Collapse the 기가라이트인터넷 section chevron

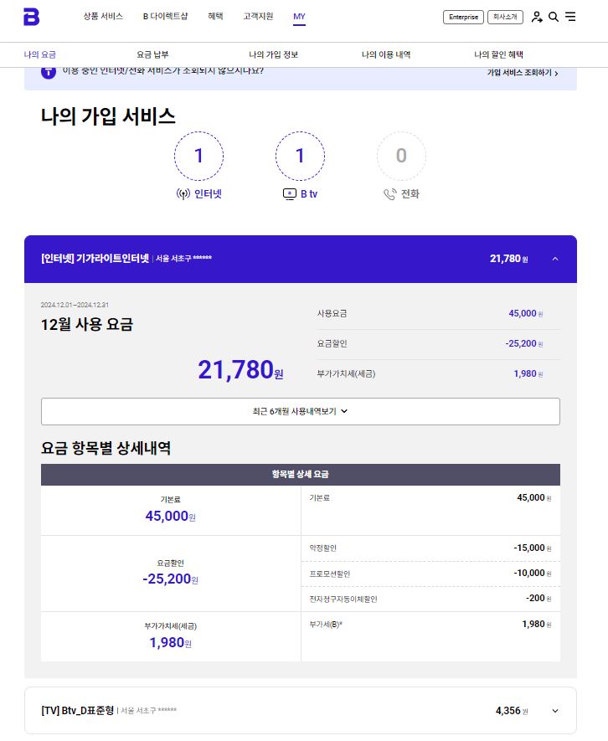(555, 259)
